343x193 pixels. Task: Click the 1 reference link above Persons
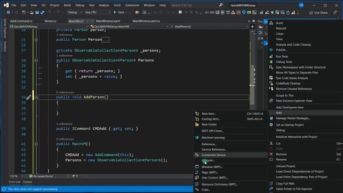64,56
